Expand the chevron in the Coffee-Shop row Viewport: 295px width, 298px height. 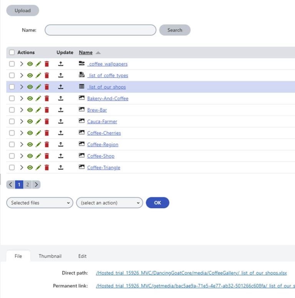[22, 156]
